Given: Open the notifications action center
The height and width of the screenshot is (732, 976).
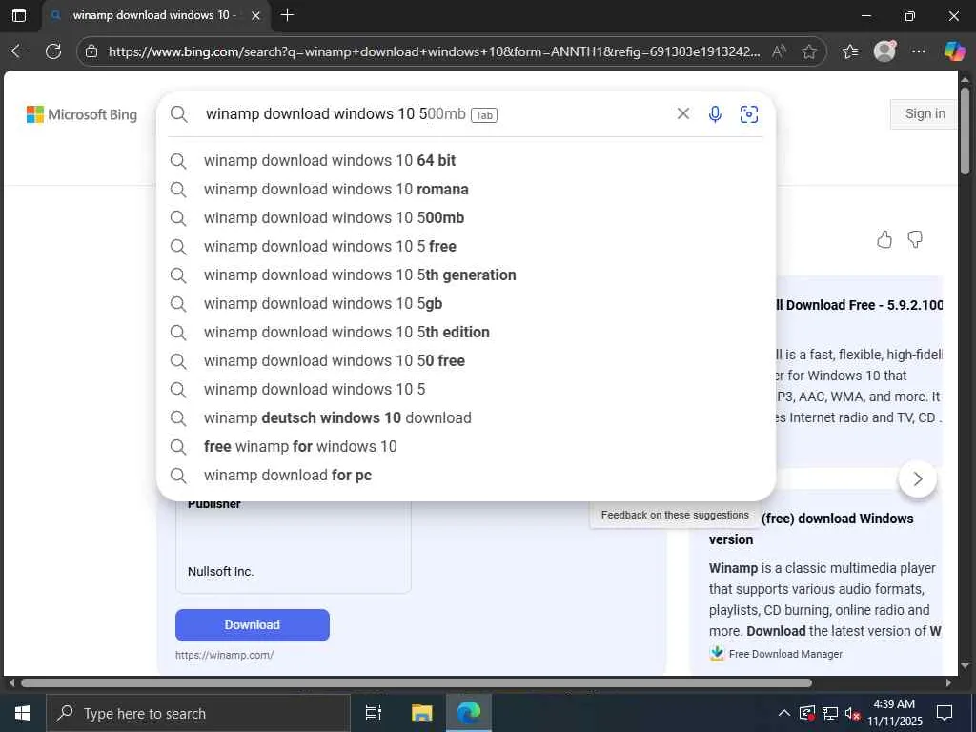Looking at the screenshot, I should [x=945, y=713].
